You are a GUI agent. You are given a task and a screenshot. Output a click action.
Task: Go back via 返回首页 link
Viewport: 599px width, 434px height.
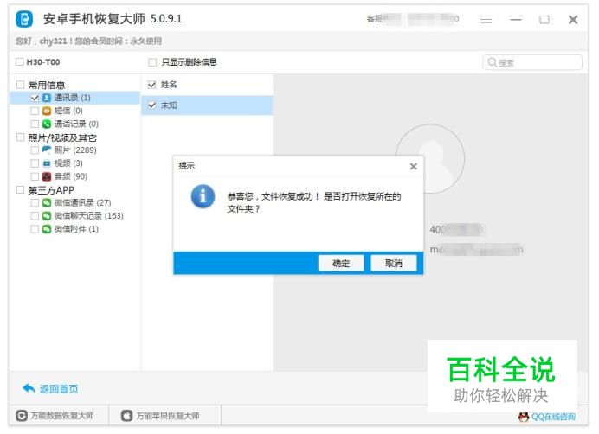pyautogui.click(x=59, y=388)
